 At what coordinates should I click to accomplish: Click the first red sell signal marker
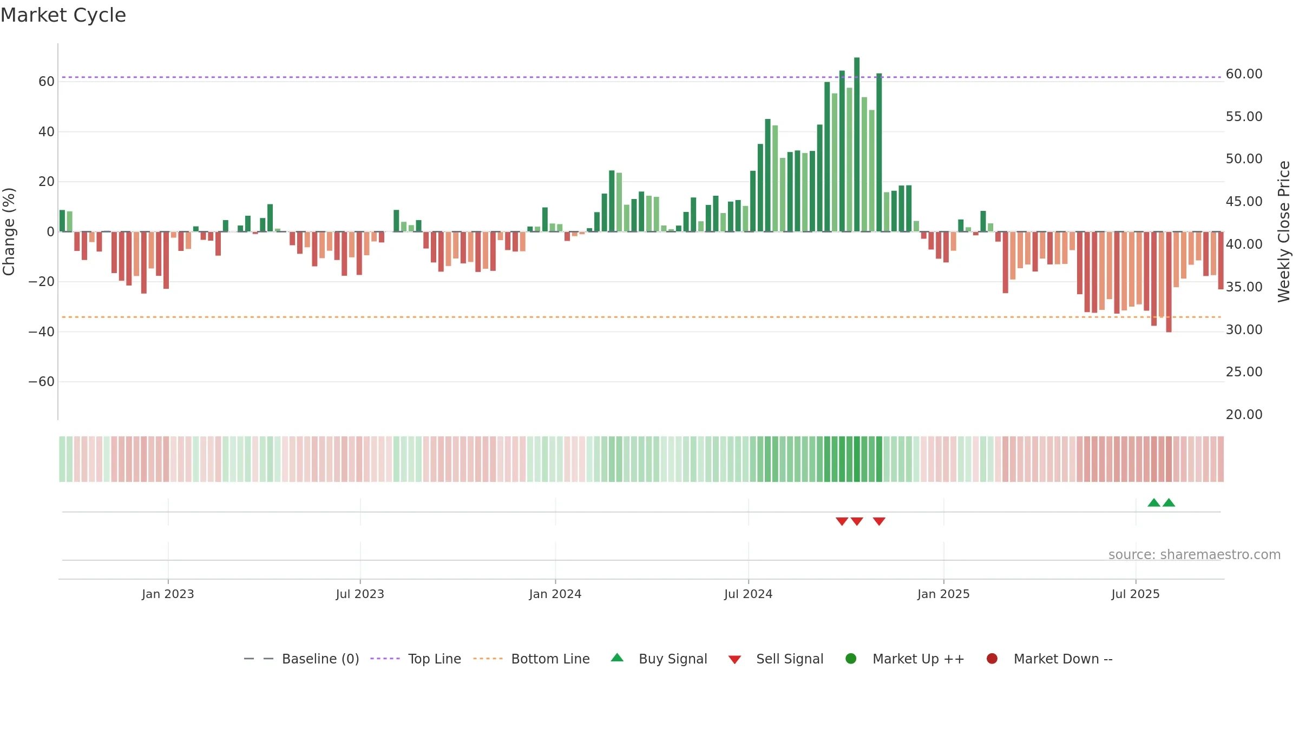(842, 521)
